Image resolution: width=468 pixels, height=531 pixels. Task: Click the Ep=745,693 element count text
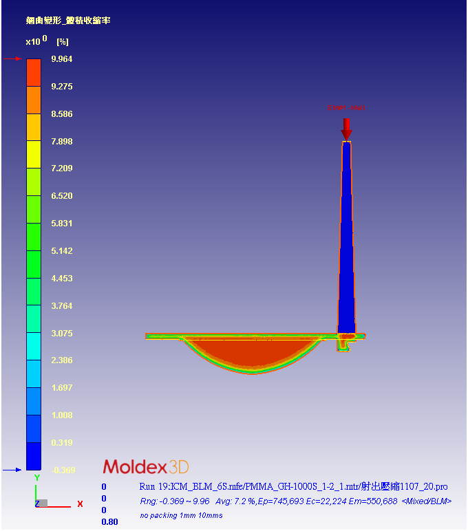point(281,501)
